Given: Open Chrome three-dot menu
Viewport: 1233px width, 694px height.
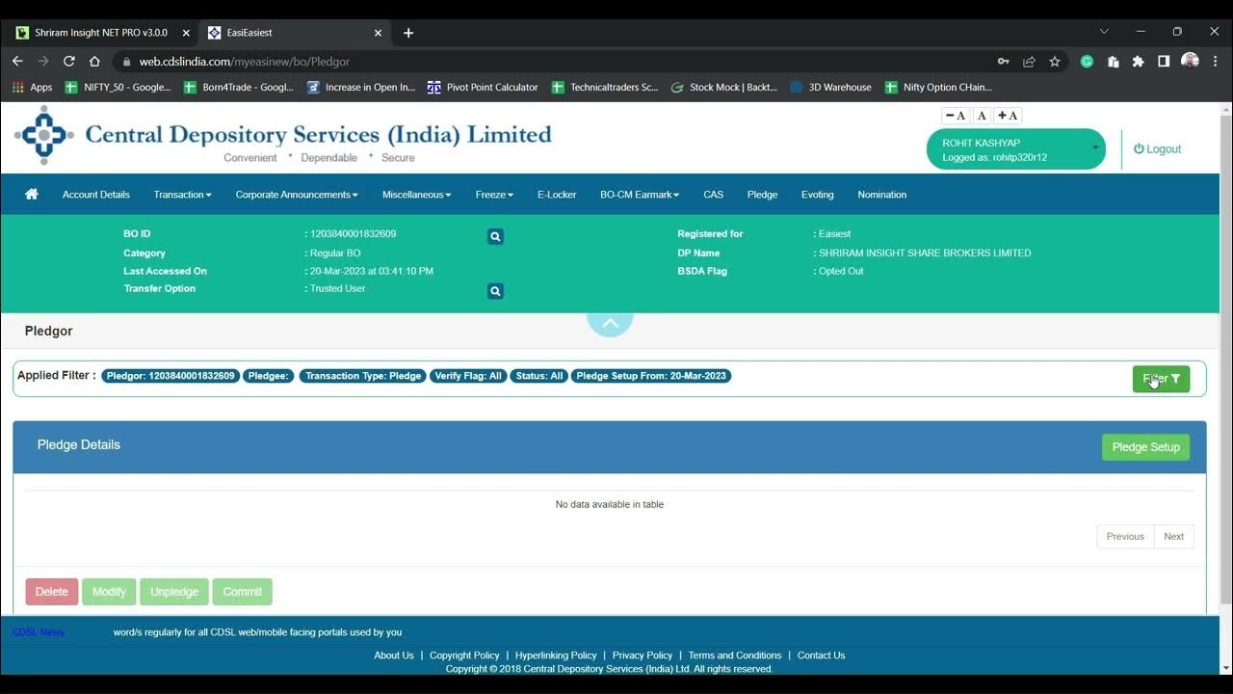Looking at the screenshot, I should (1214, 62).
